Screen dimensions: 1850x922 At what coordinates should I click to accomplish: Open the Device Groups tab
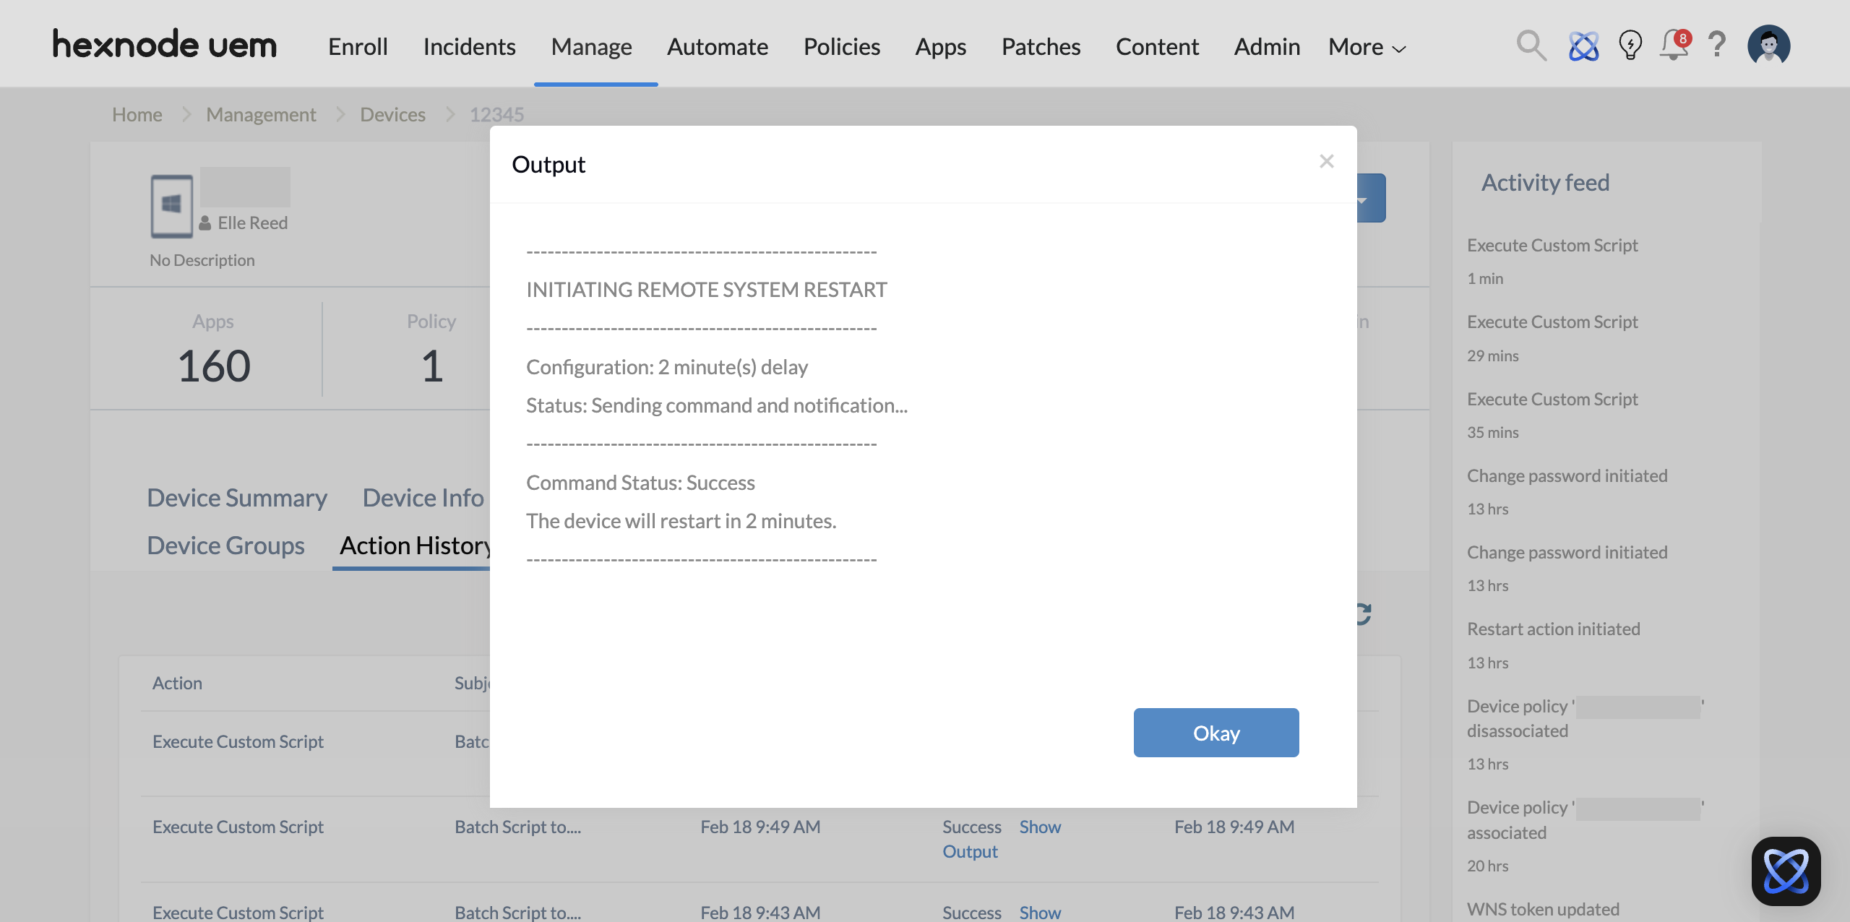click(225, 546)
